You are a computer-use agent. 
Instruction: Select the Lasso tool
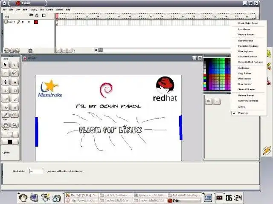pyautogui.click(x=15, y=73)
